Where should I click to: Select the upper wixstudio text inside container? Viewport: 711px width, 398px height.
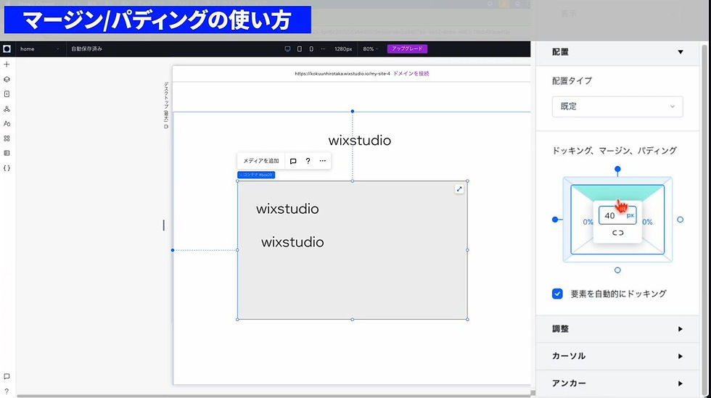[x=287, y=209]
